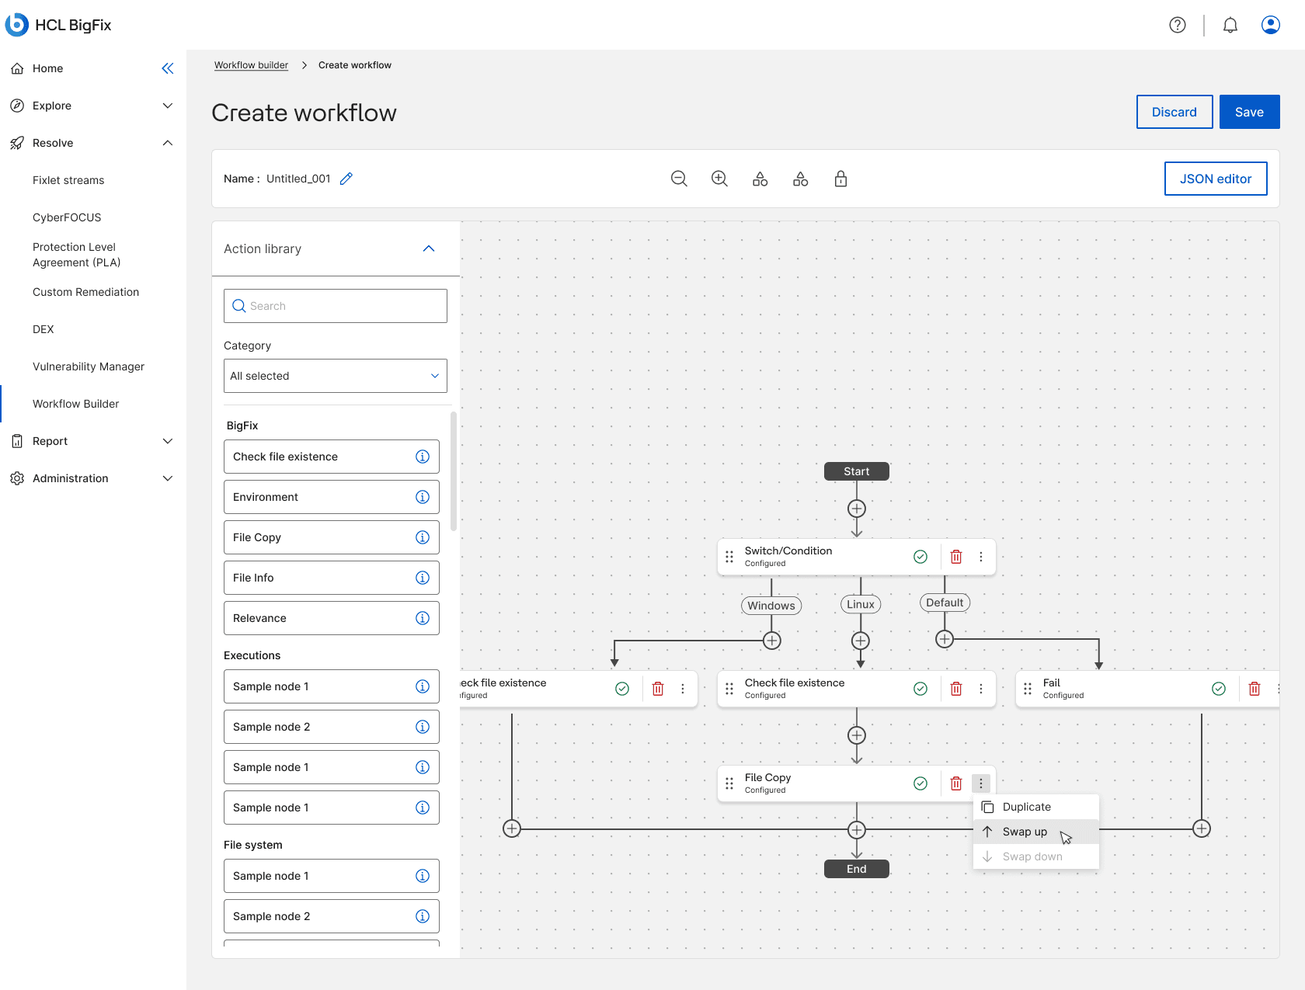Choose Duplicate from context menu
Image resolution: width=1305 pixels, height=990 pixels.
pos(1036,807)
